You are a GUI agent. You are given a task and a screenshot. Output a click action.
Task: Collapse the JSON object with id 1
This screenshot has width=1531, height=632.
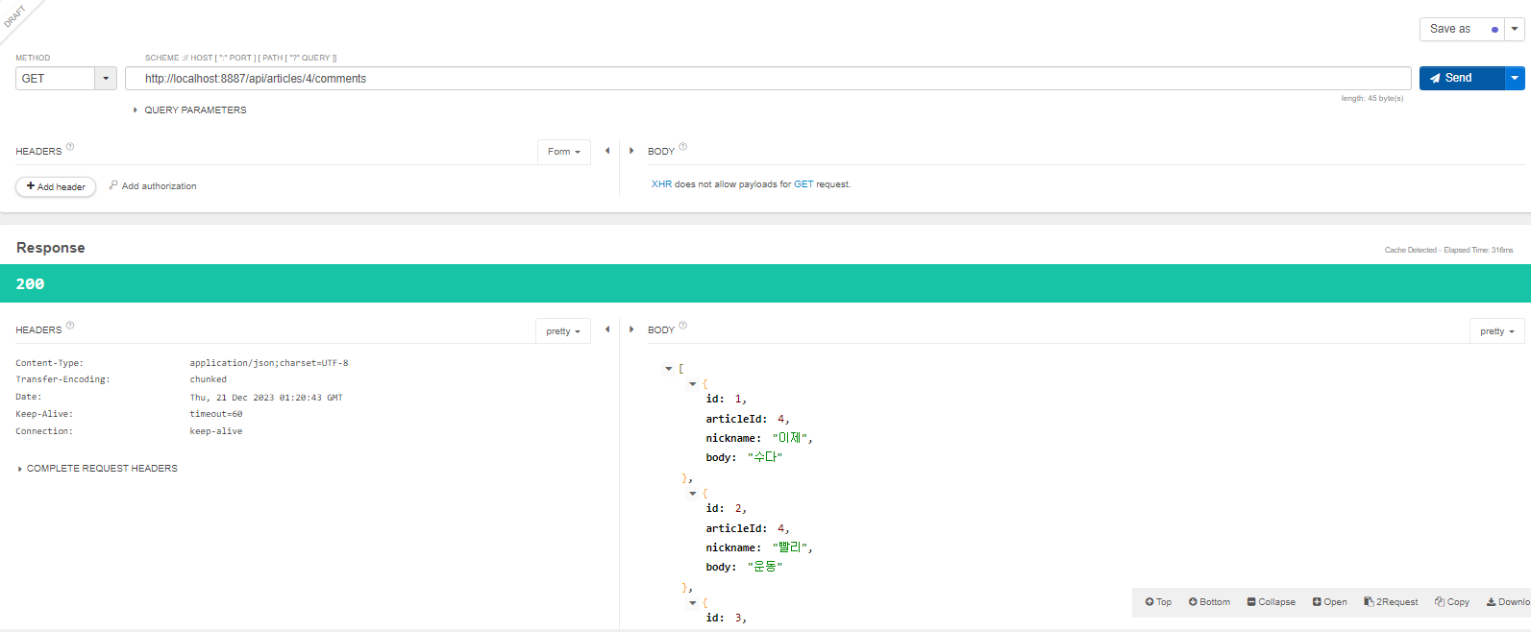click(693, 384)
